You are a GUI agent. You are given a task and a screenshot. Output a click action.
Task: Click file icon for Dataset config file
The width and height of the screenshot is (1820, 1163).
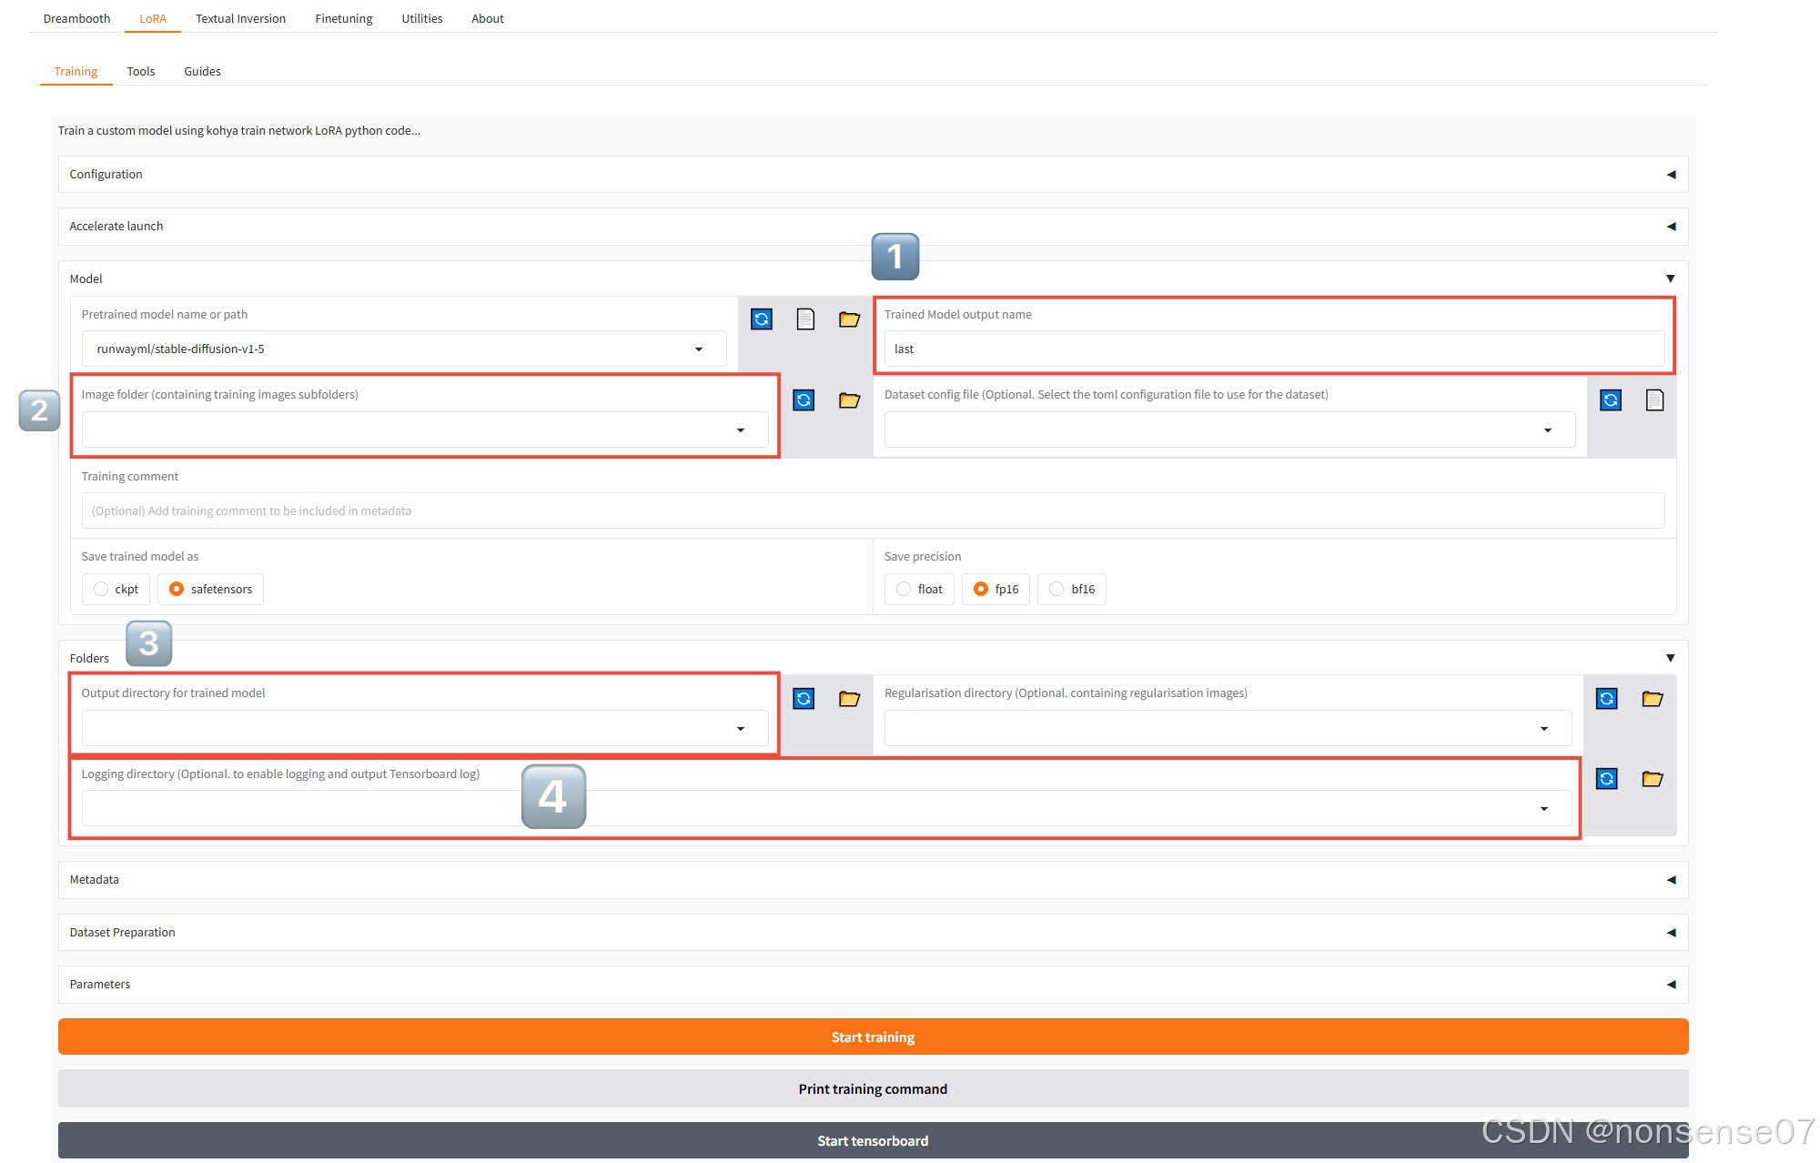(x=1654, y=400)
